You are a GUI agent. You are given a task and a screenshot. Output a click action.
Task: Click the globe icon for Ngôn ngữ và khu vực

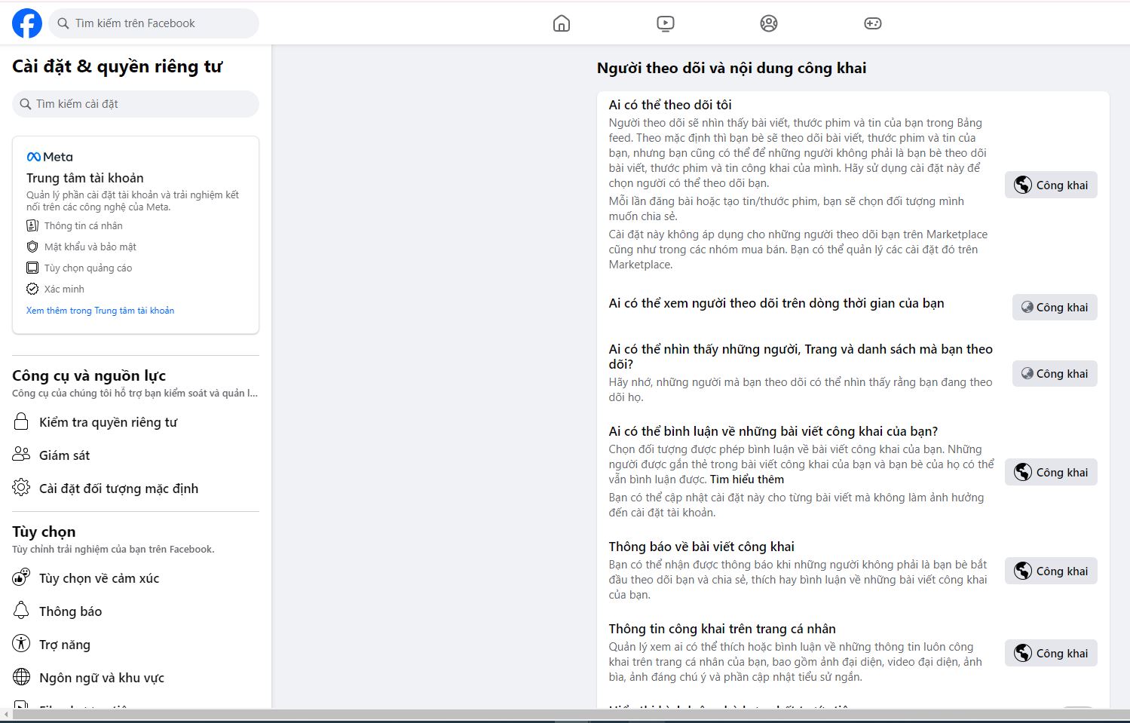coord(21,677)
